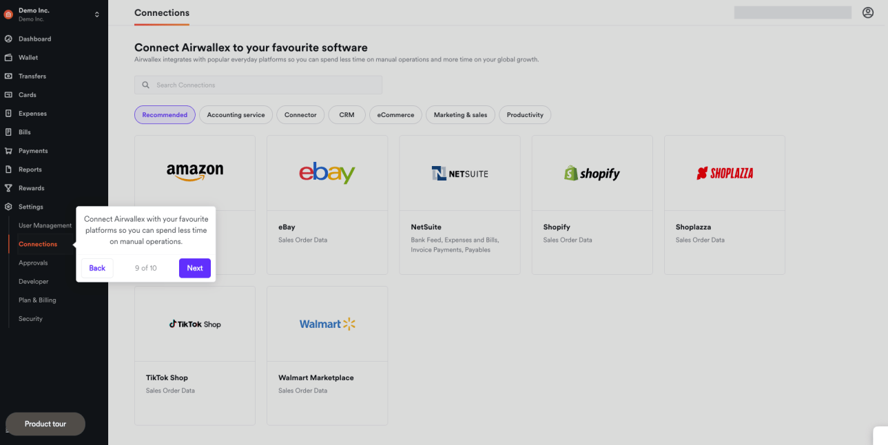Image resolution: width=888 pixels, height=445 pixels.
Task: Open the Approvals settings item
Action: pyautogui.click(x=33, y=262)
